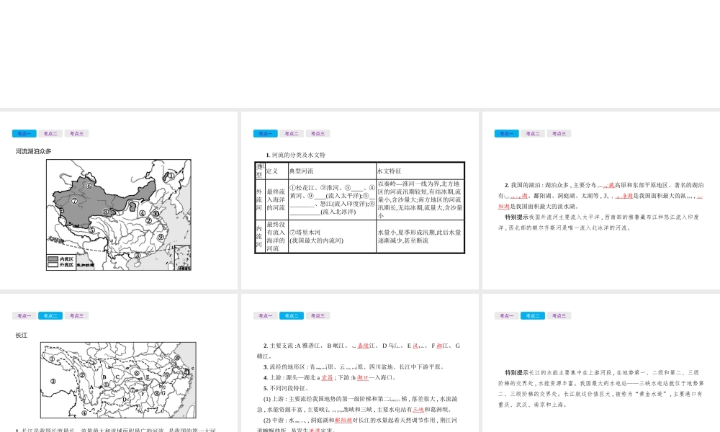Click the 定义 header cell in the table

point(276,171)
